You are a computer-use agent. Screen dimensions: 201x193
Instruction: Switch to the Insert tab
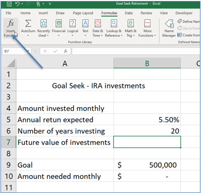click(43, 13)
